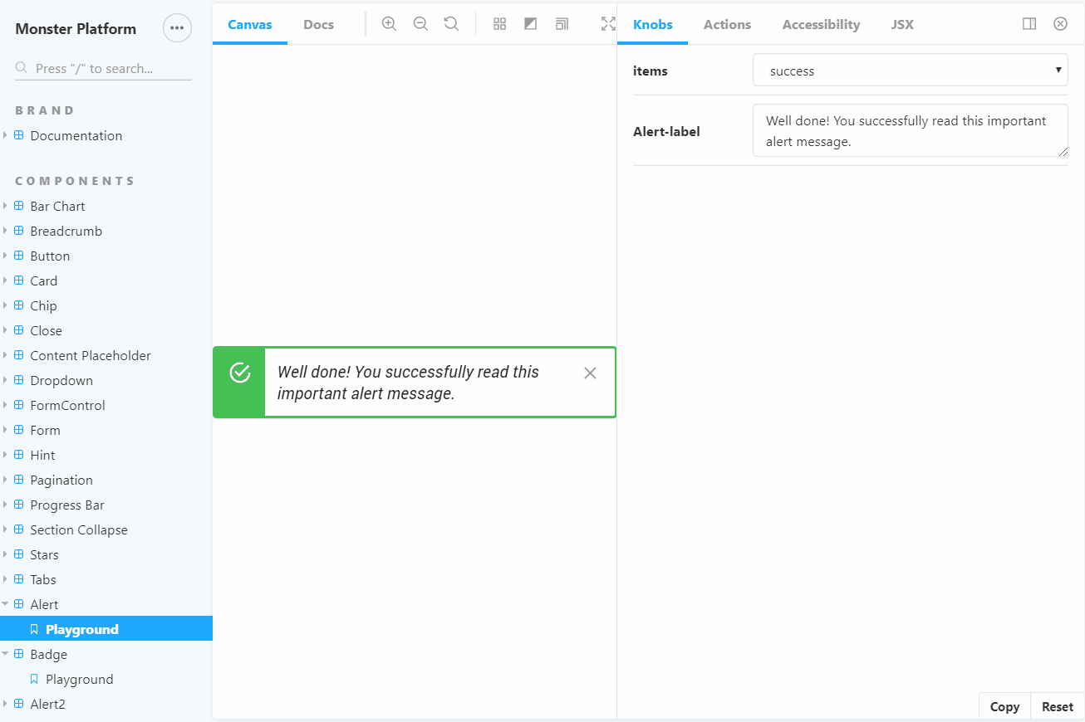The width and height of the screenshot is (1085, 722).
Task: Click the Alert-label text field
Action: point(910,129)
